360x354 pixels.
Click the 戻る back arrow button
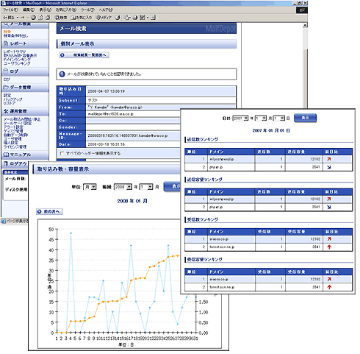click(9, 18)
